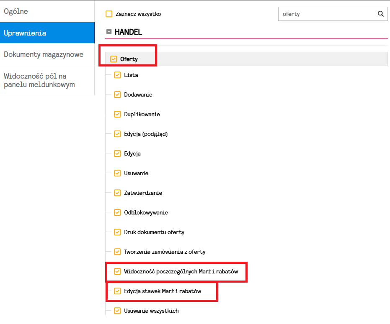Uncheck Tworzenie zamówienia z oferty
The width and height of the screenshot is (390, 324).
pos(117,252)
